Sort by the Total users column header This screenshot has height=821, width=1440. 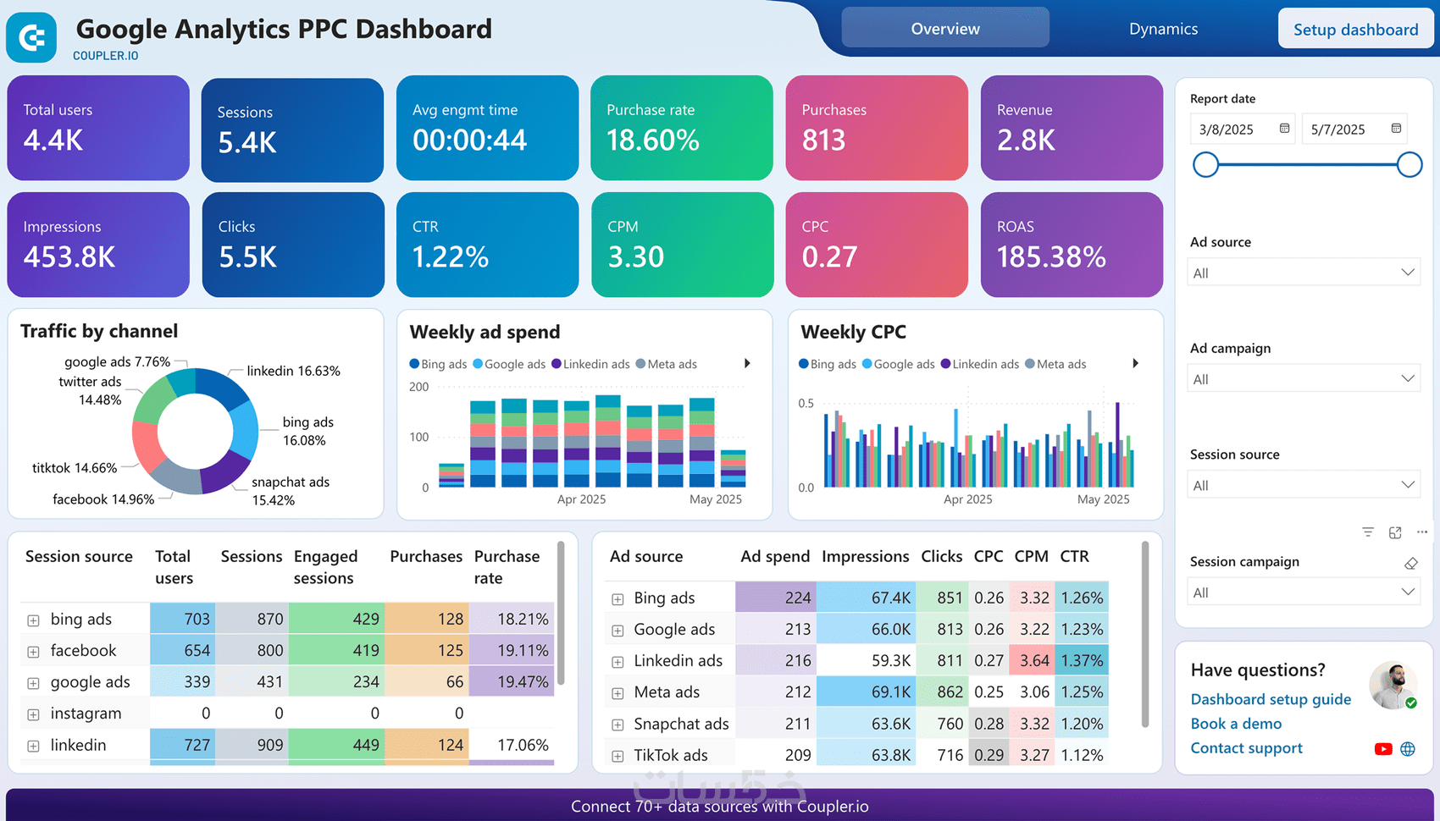[x=174, y=567]
